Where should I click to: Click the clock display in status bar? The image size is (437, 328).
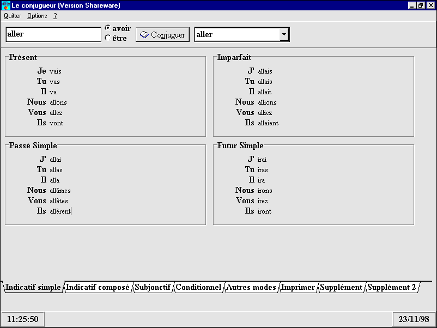23,319
